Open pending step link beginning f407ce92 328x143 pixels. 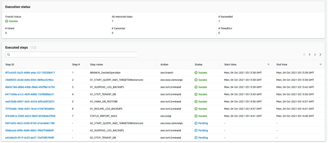(30, 123)
